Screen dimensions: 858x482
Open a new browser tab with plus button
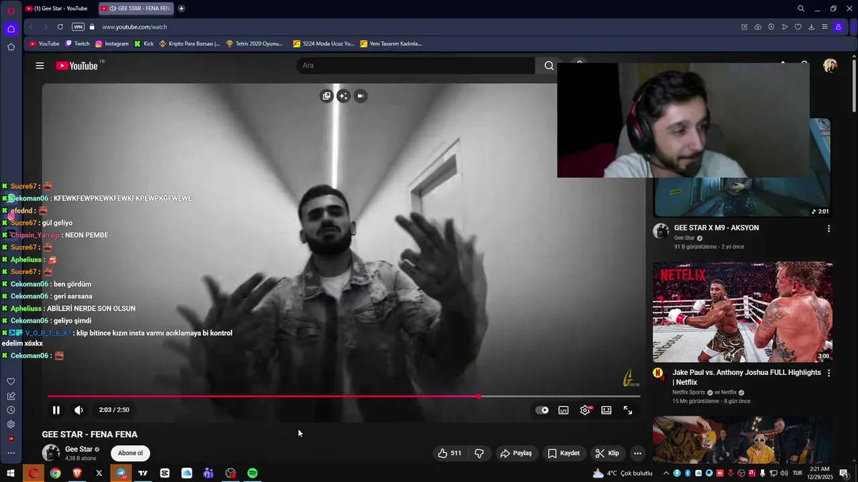click(x=181, y=9)
